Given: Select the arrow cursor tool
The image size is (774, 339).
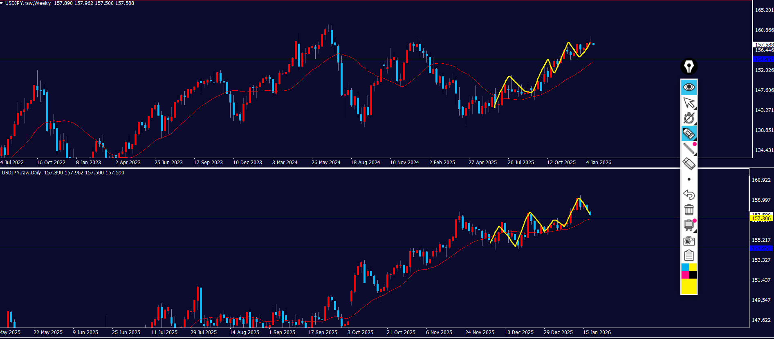Looking at the screenshot, I should (x=689, y=103).
